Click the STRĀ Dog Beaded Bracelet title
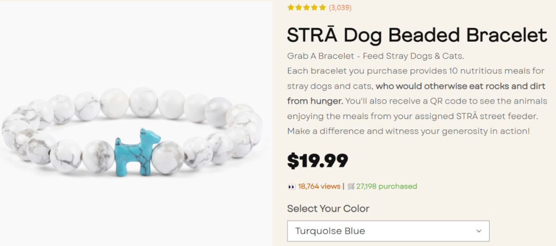This screenshot has height=246, width=556. (x=417, y=35)
